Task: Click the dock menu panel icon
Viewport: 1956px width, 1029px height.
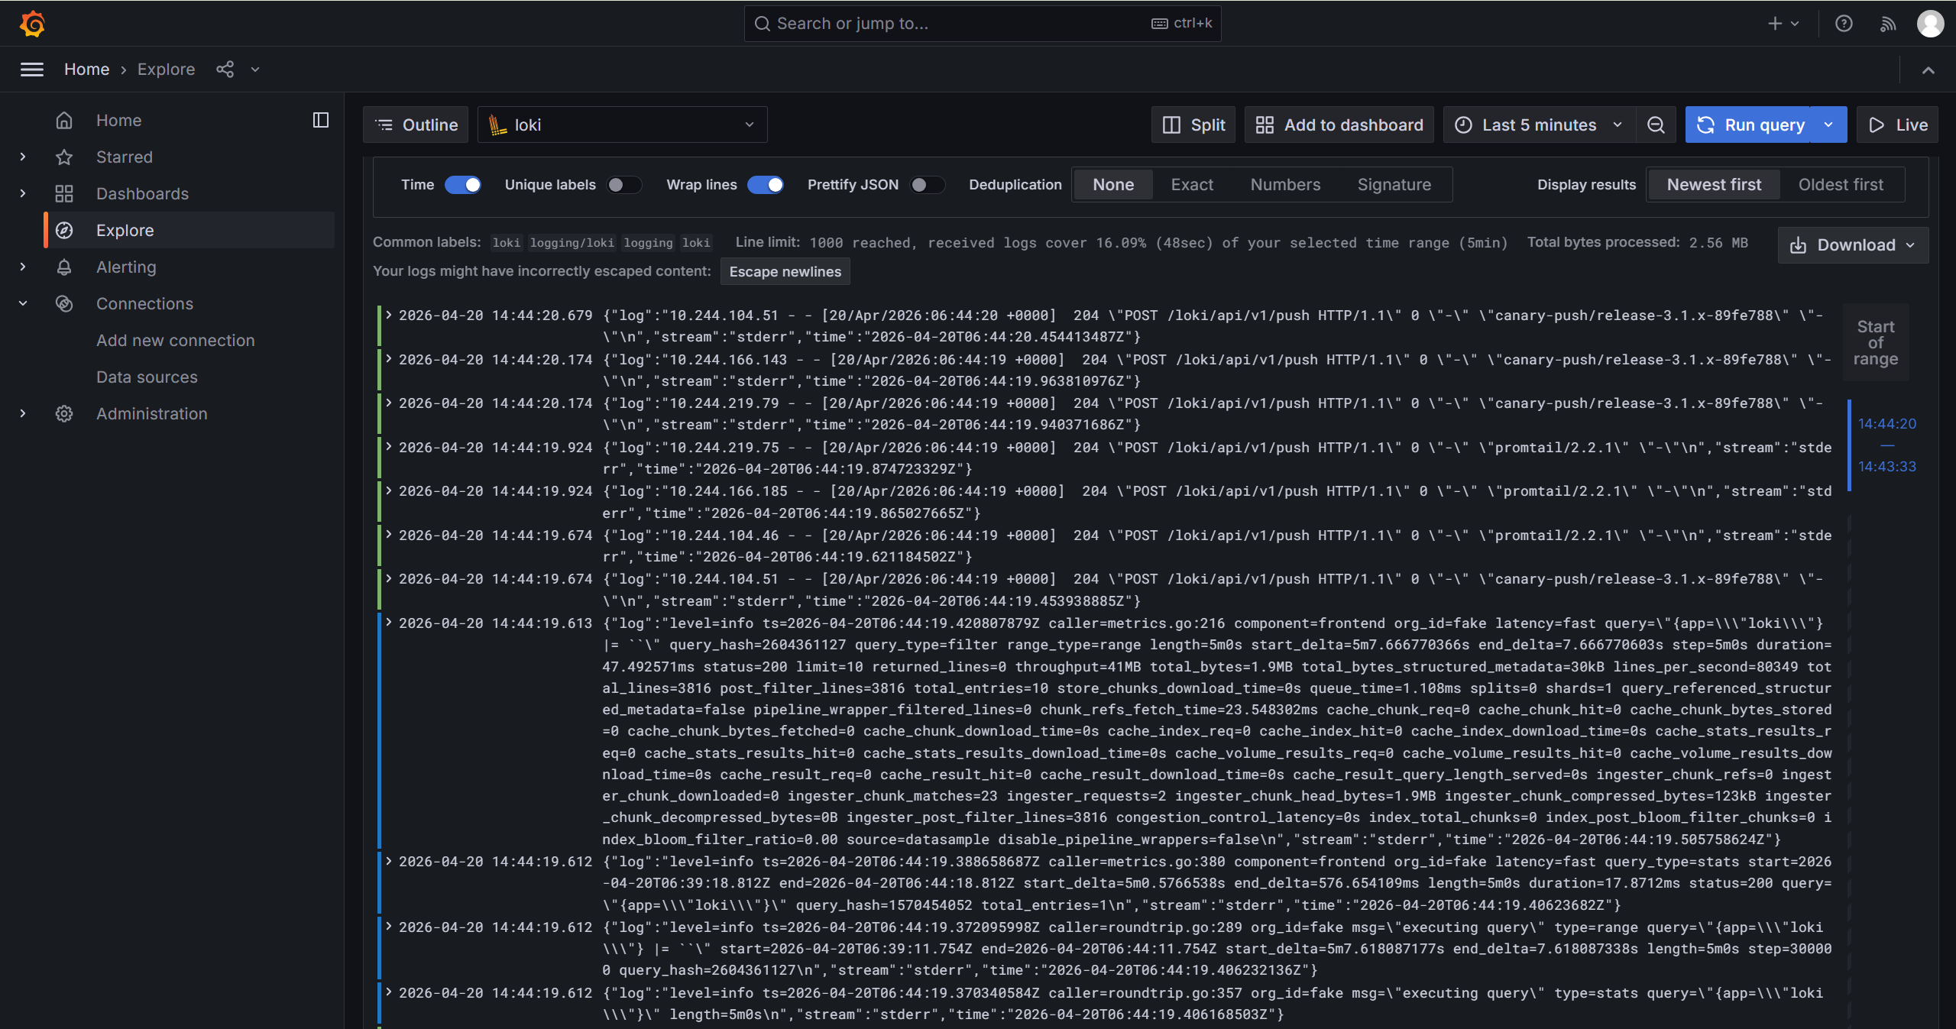Action: tap(321, 120)
